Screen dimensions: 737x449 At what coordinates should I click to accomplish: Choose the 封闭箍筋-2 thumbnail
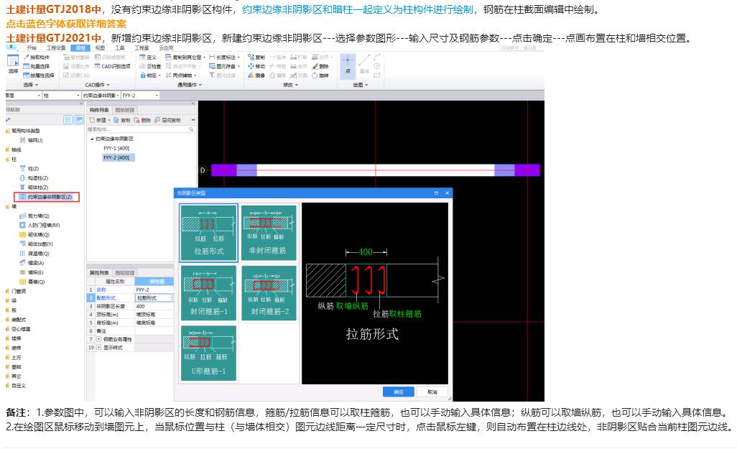pyautogui.click(x=269, y=293)
